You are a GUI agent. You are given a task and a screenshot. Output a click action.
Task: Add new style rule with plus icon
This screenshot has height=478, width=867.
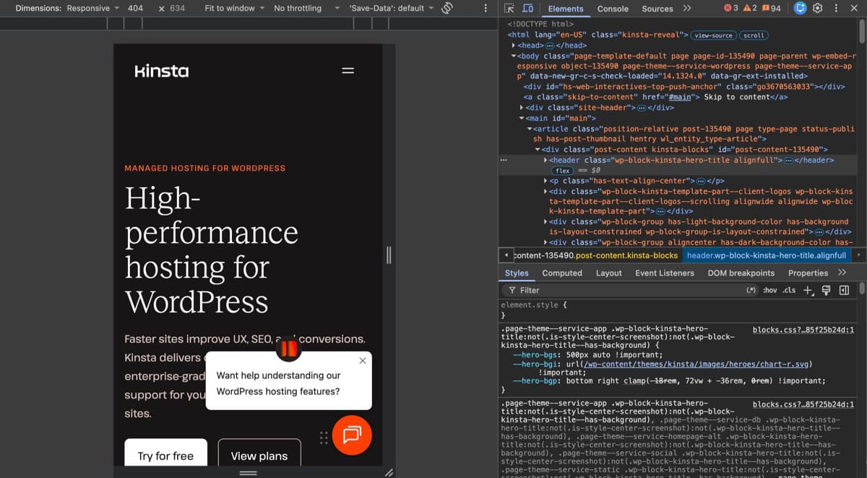[x=808, y=290]
